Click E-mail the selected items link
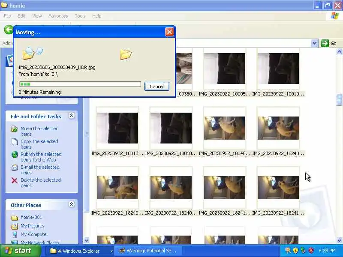This screenshot has height=257, width=343. pyautogui.click(x=40, y=170)
